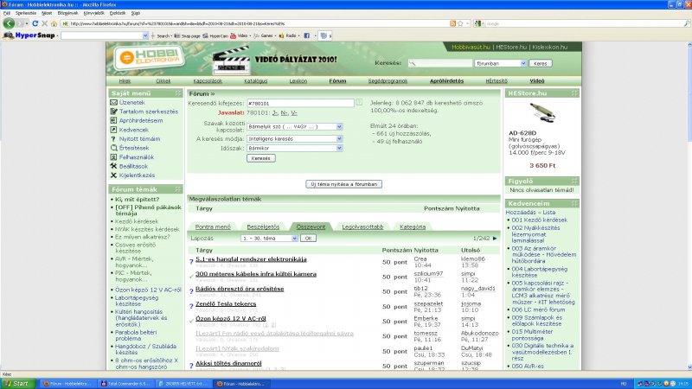Open the back/forward history dropdown arrow
This screenshot has width=692, height=389.
(x=27, y=23)
